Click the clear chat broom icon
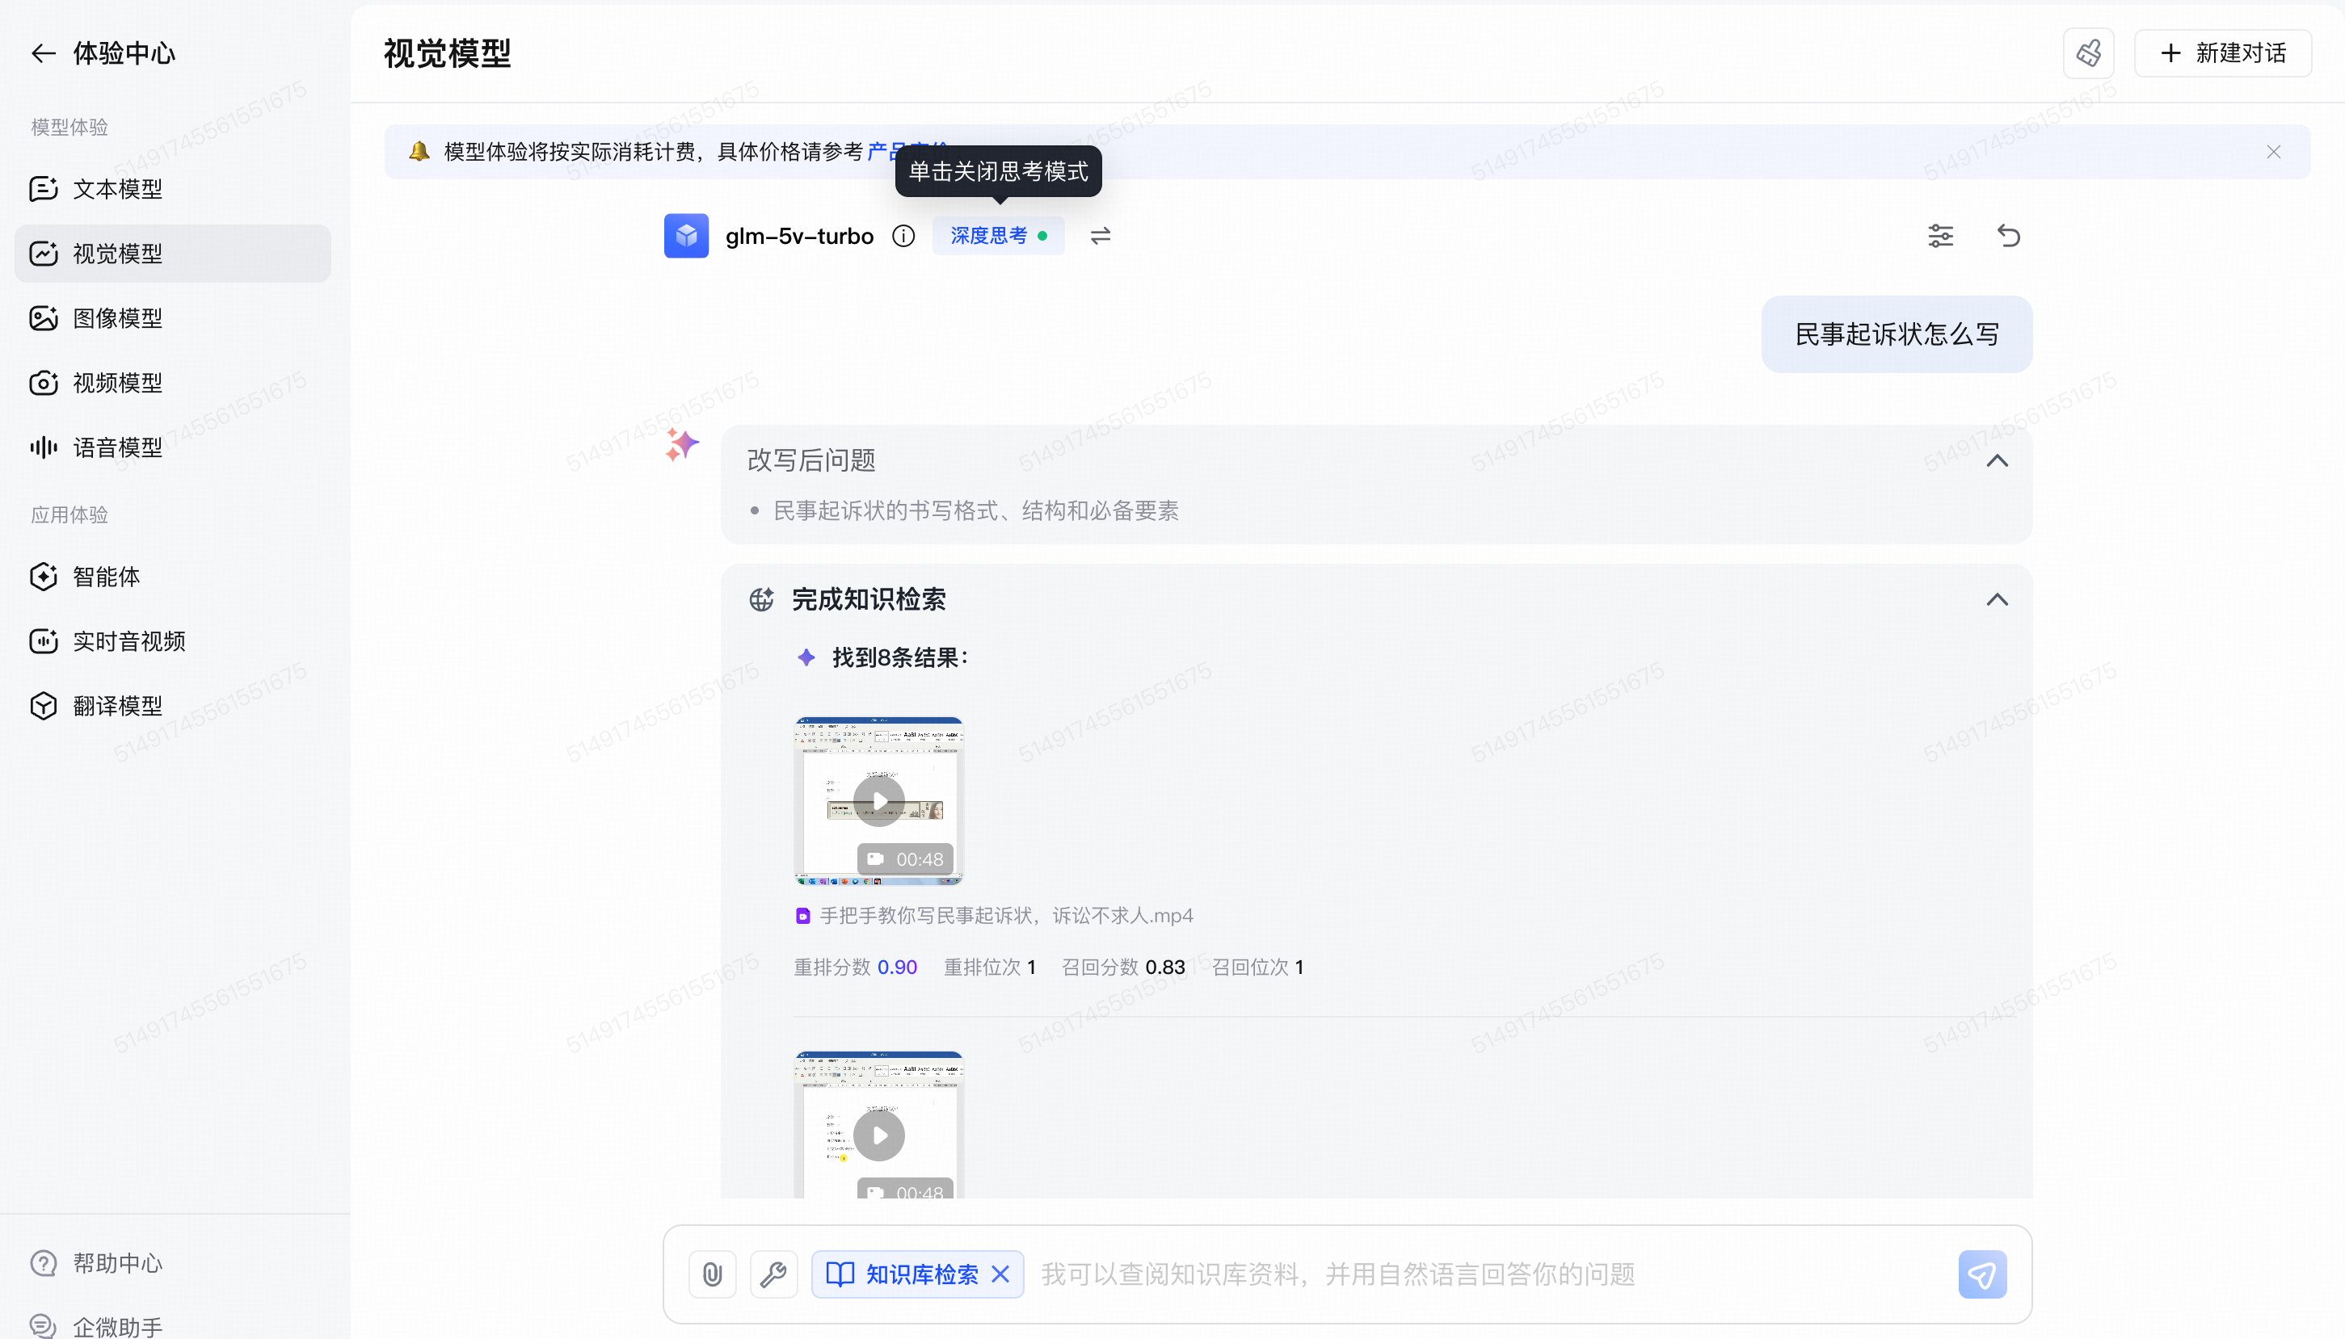 click(x=2087, y=53)
